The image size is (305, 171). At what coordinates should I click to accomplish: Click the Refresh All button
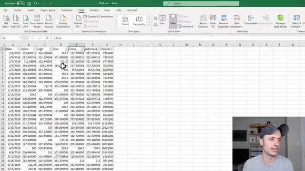click(x=78, y=21)
